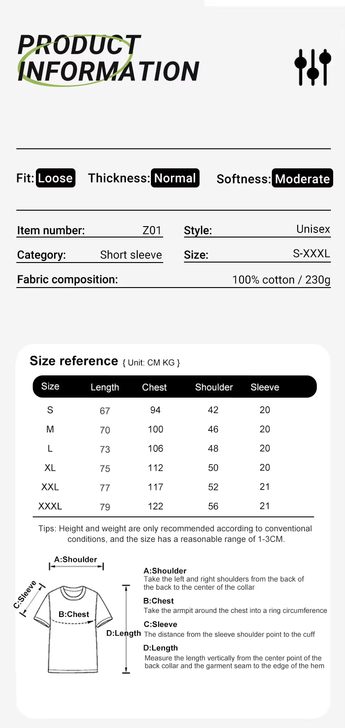The width and height of the screenshot is (345, 728).
Task: Click the C:Sleeve label on the diagram
Action: click(x=25, y=594)
